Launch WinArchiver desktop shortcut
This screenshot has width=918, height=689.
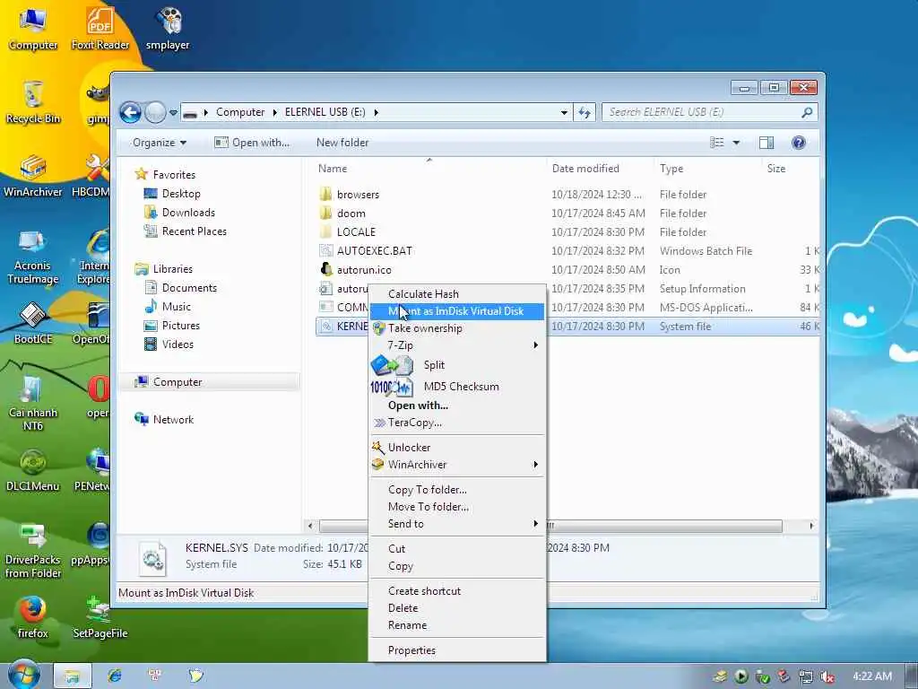33,176
